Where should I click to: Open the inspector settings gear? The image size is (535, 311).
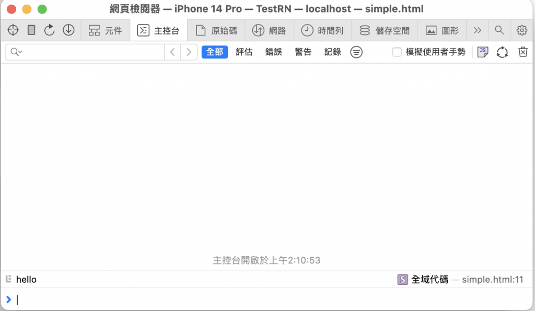pyautogui.click(x=522, y=30)
